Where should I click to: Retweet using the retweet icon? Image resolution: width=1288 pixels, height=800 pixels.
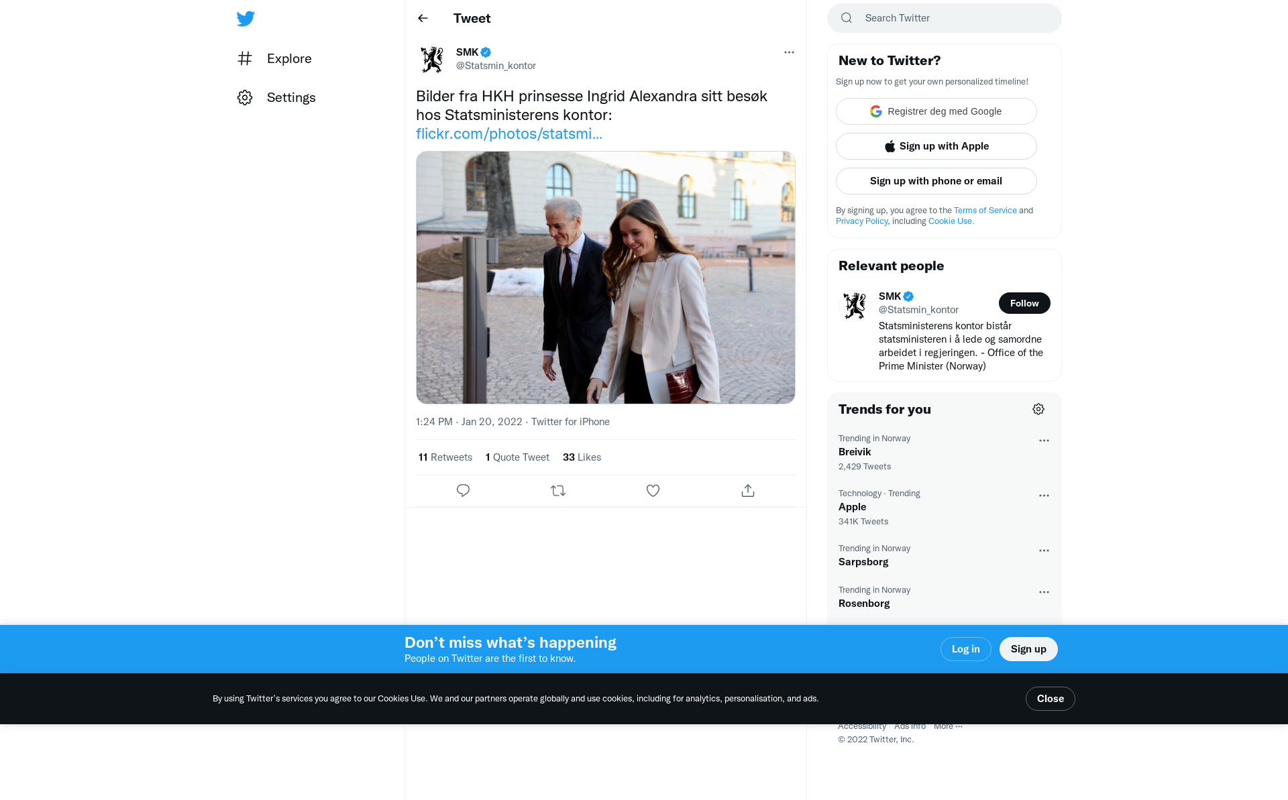(558, 491)
